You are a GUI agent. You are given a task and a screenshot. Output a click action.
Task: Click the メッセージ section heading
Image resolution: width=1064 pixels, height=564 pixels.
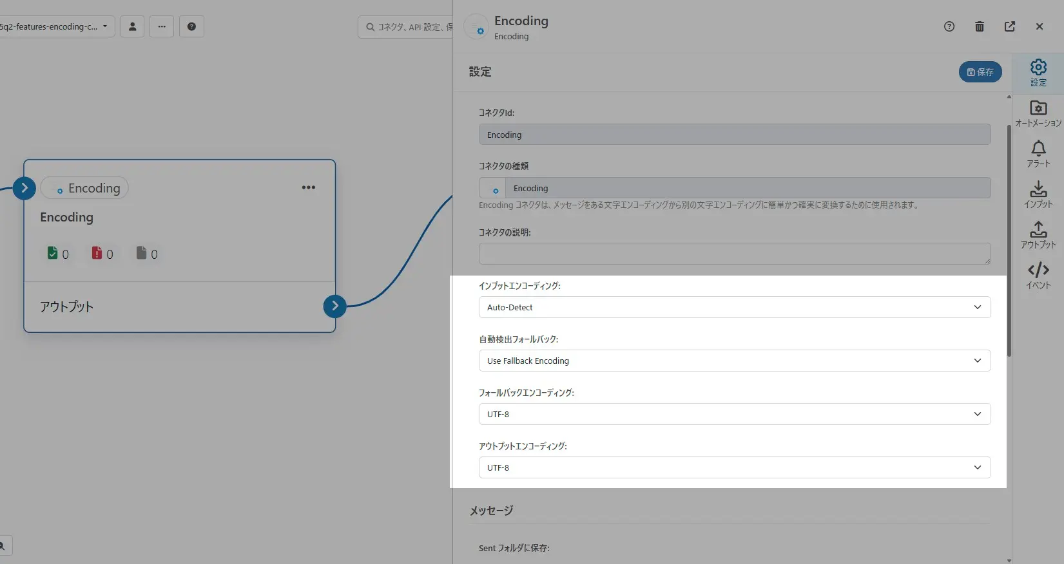491,511
